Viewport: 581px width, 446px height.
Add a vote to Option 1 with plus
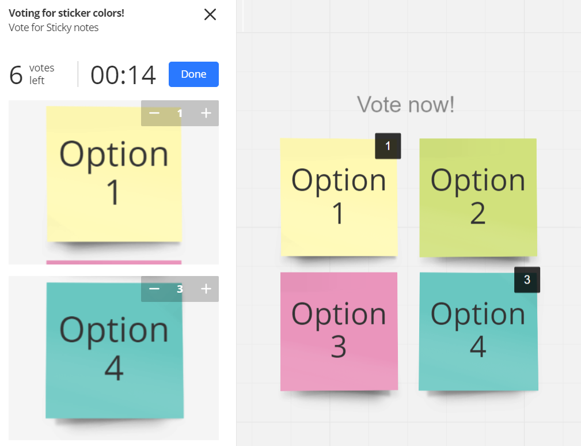[206, 114]
